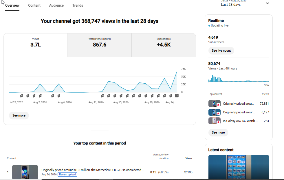Click the 6,197 views value in Realtime
284x180 pixels.
[x=265, y=112]
